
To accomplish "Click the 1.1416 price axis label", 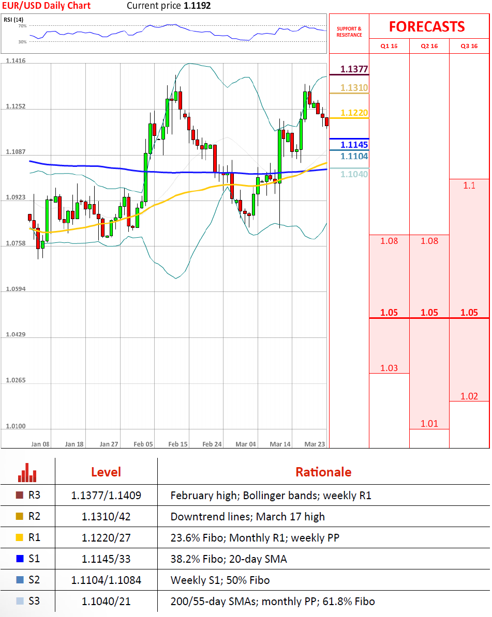I will [16, 60].
